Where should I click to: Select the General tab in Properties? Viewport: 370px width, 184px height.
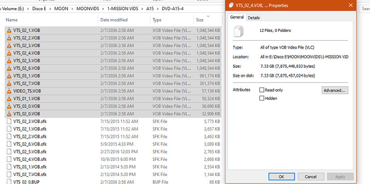tap(237, 17)
